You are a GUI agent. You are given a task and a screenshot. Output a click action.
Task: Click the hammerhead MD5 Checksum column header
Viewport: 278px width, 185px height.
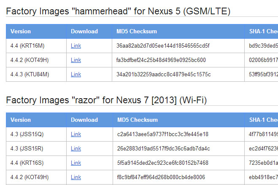[137, 31]
